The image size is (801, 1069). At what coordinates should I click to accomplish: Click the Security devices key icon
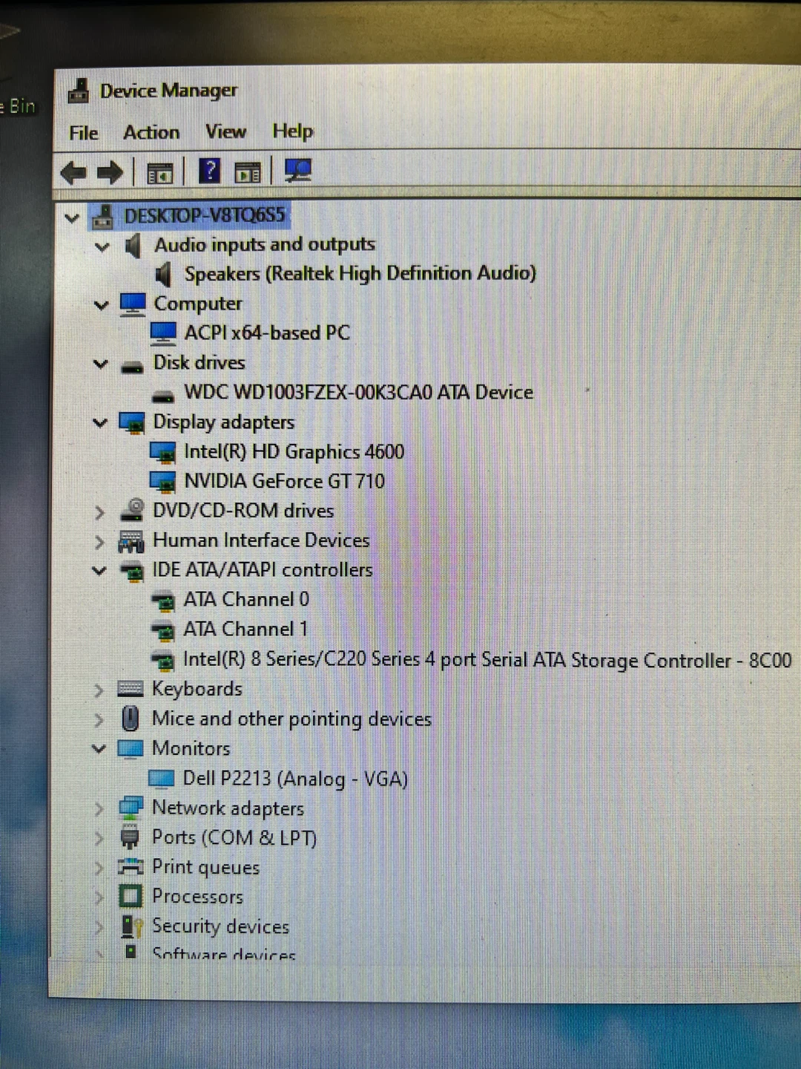point(131,926)
